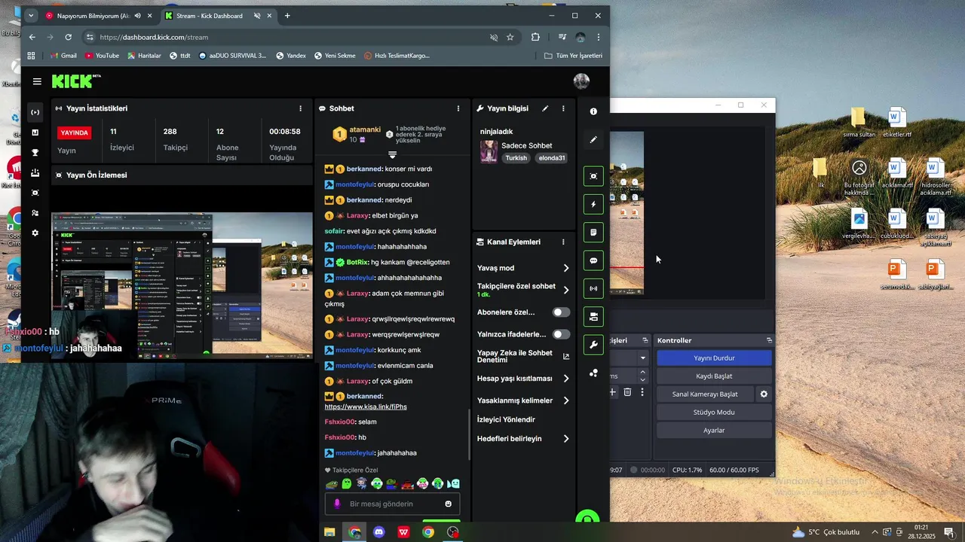This screenshot has width=965, height=542.
Task: Open the analytics chart icon in sidebar
Action: coord(35,132)
